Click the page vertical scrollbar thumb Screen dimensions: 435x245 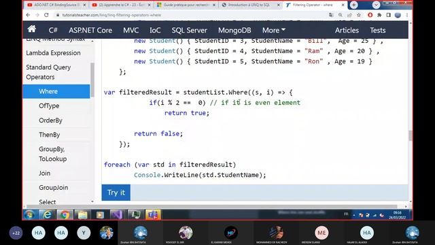(x=411, y=135)
